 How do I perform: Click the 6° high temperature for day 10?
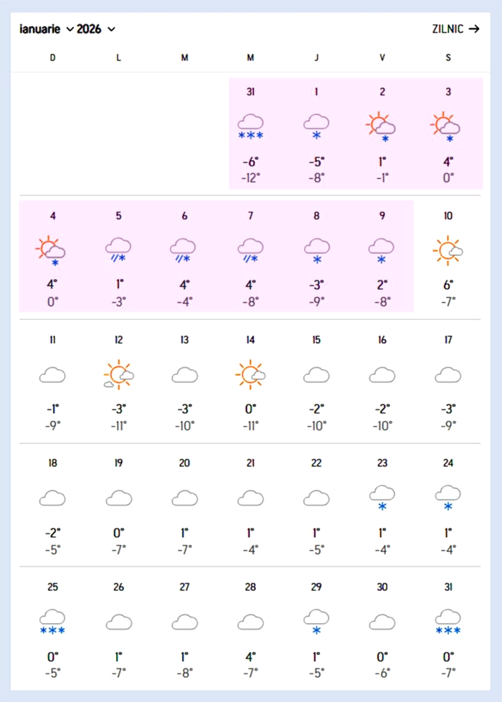point(448,285)
